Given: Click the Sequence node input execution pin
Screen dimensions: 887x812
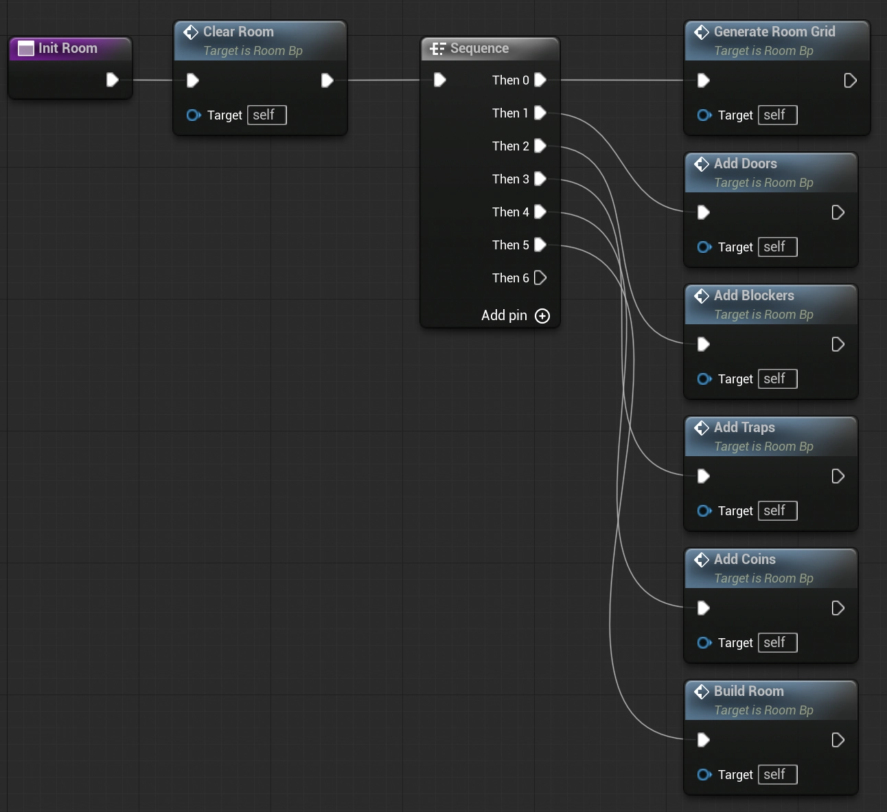Looking at the screenshot, I should coord(440,80).
